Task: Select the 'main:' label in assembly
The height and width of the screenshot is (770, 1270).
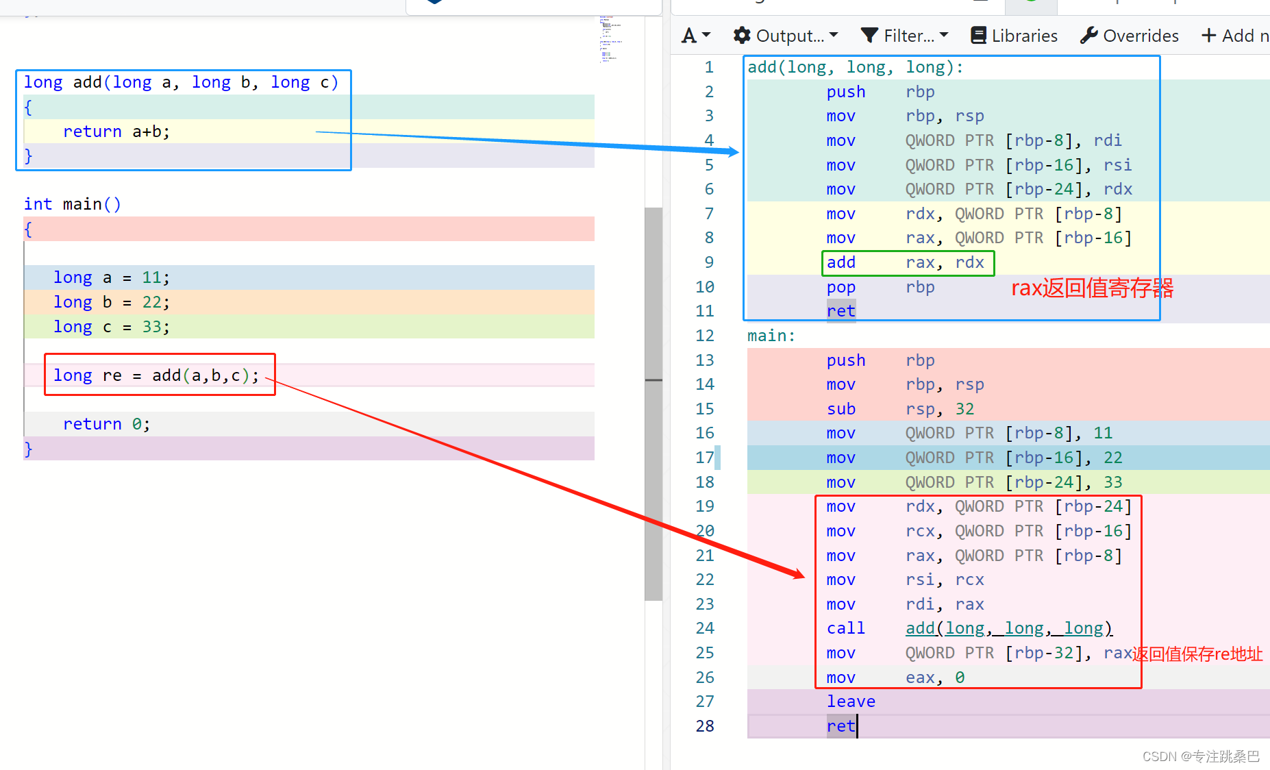Action: [771, 336]
